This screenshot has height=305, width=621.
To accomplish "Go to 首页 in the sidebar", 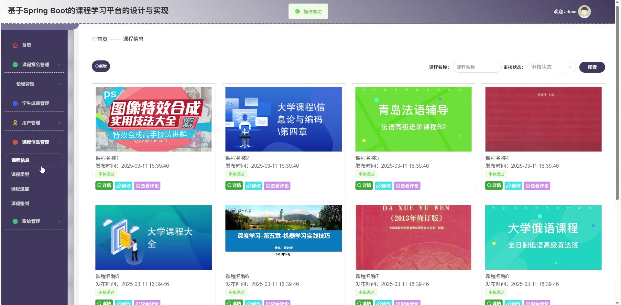I will click(x=27, y=45).
